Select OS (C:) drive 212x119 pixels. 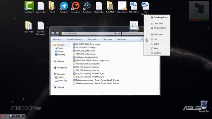60,77
